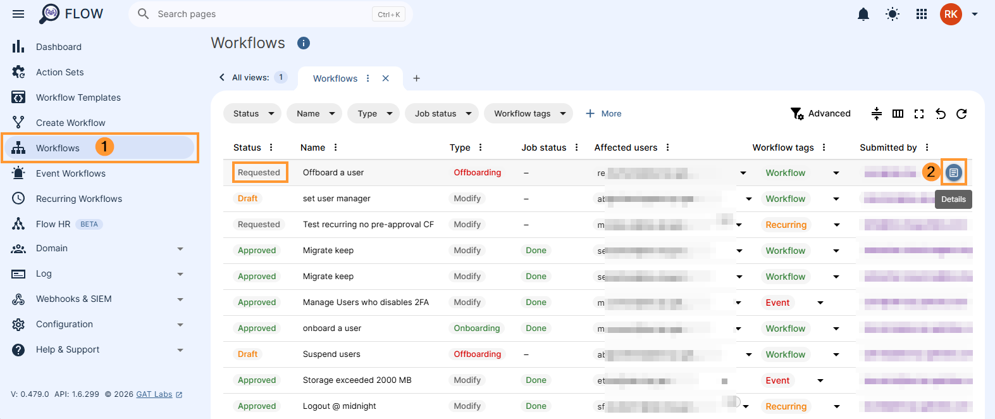Screen dimensions: 995x419
Task: Expand workflow tags in Offboard a user row
Action: coord(836,173)
